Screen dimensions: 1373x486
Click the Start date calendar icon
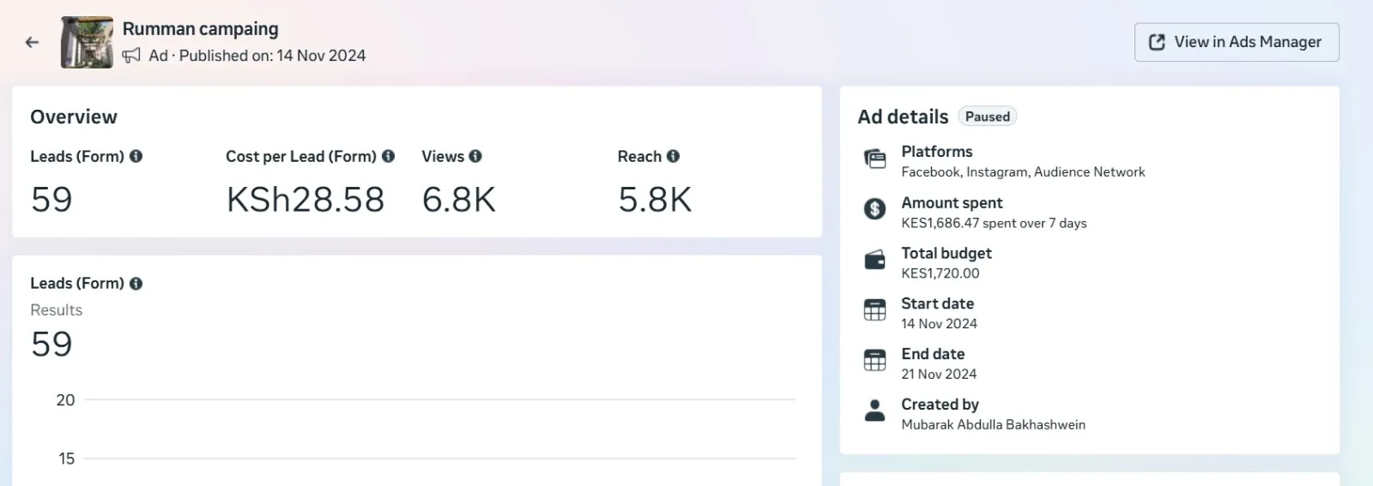pos(874,309)
